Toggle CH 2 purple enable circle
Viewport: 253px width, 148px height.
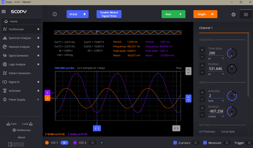pyautogui.click(x=75, y=143)
